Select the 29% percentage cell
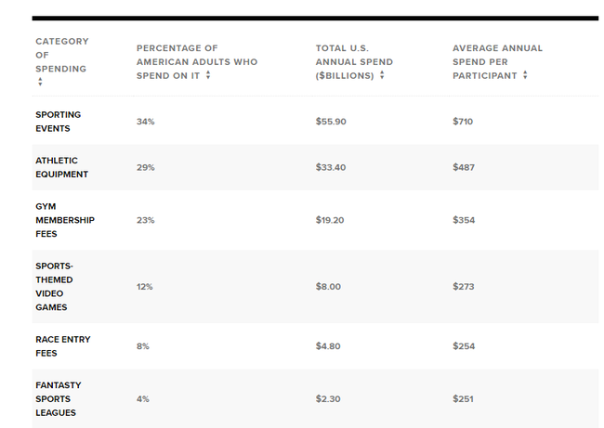The image size is (604, 428). pos(145,167)
